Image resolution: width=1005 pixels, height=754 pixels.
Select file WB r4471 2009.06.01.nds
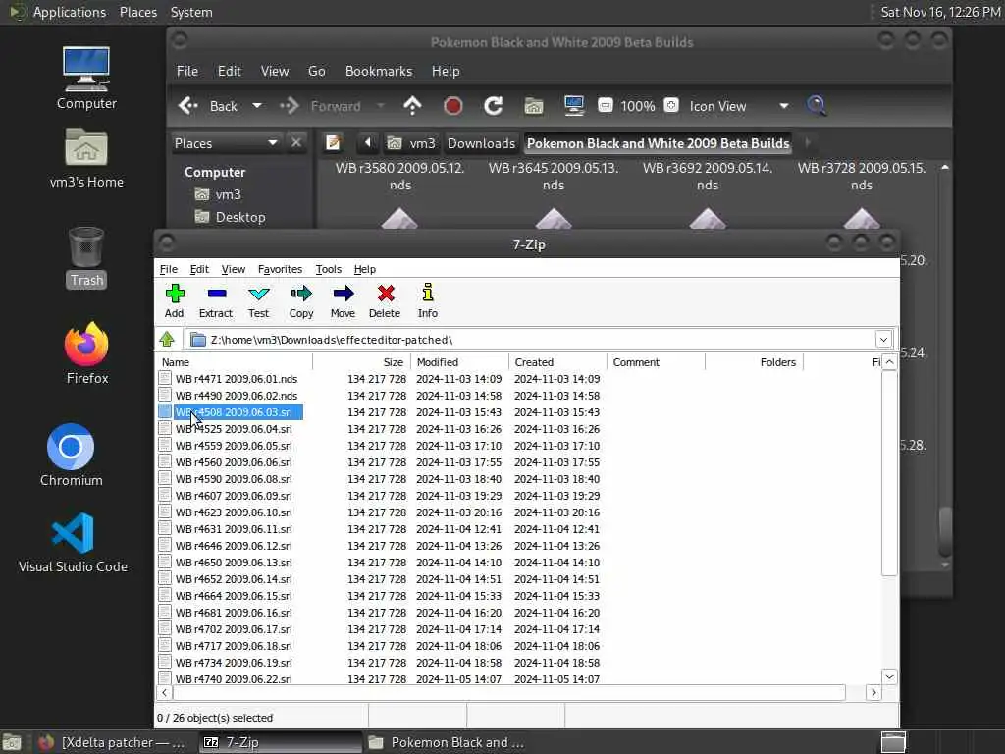236,379
